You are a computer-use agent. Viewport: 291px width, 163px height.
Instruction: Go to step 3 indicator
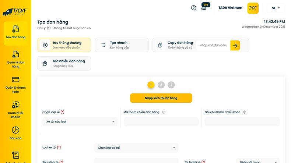(171, 85)
